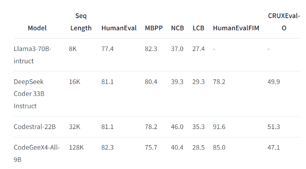Click the MBPP column header
The height and width of the screenshot is (169, 306).
click(154, 28)
